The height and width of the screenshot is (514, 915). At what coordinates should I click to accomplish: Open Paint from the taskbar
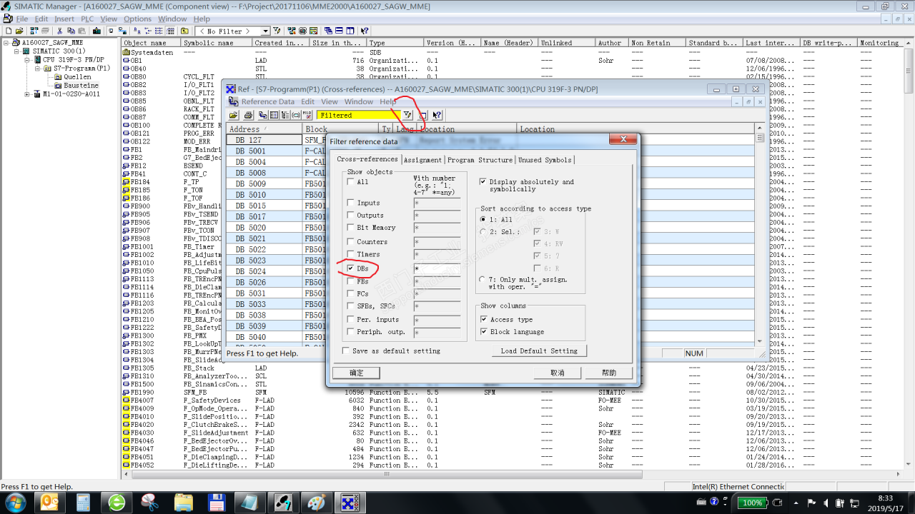pyautogui.click(x=316, y=503)
